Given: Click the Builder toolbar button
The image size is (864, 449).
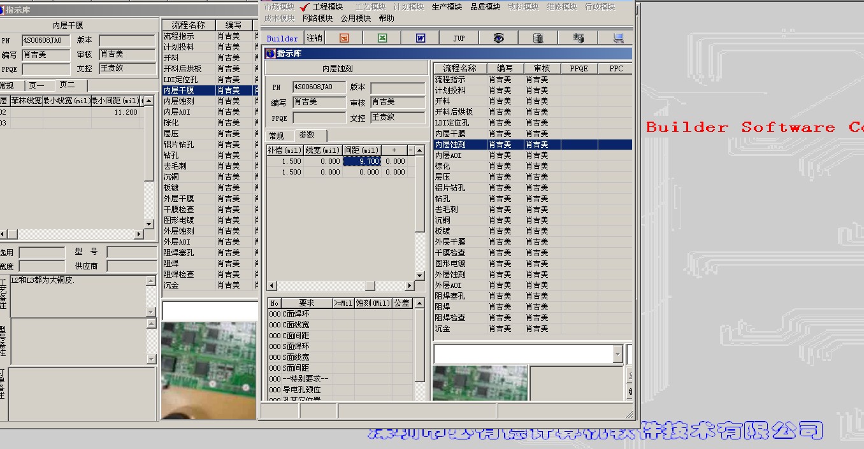Looking at the screenshot, I should [282, 38].
